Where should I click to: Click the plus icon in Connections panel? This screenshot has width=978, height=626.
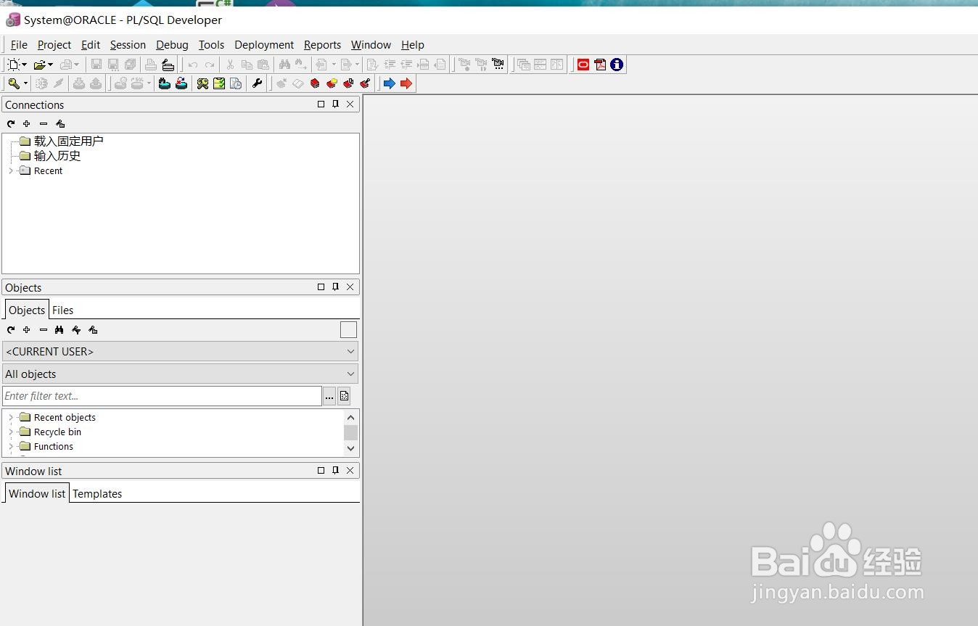[27, 124]
